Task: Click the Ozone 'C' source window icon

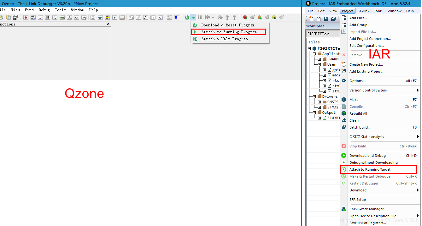Action: pos(160,17)
